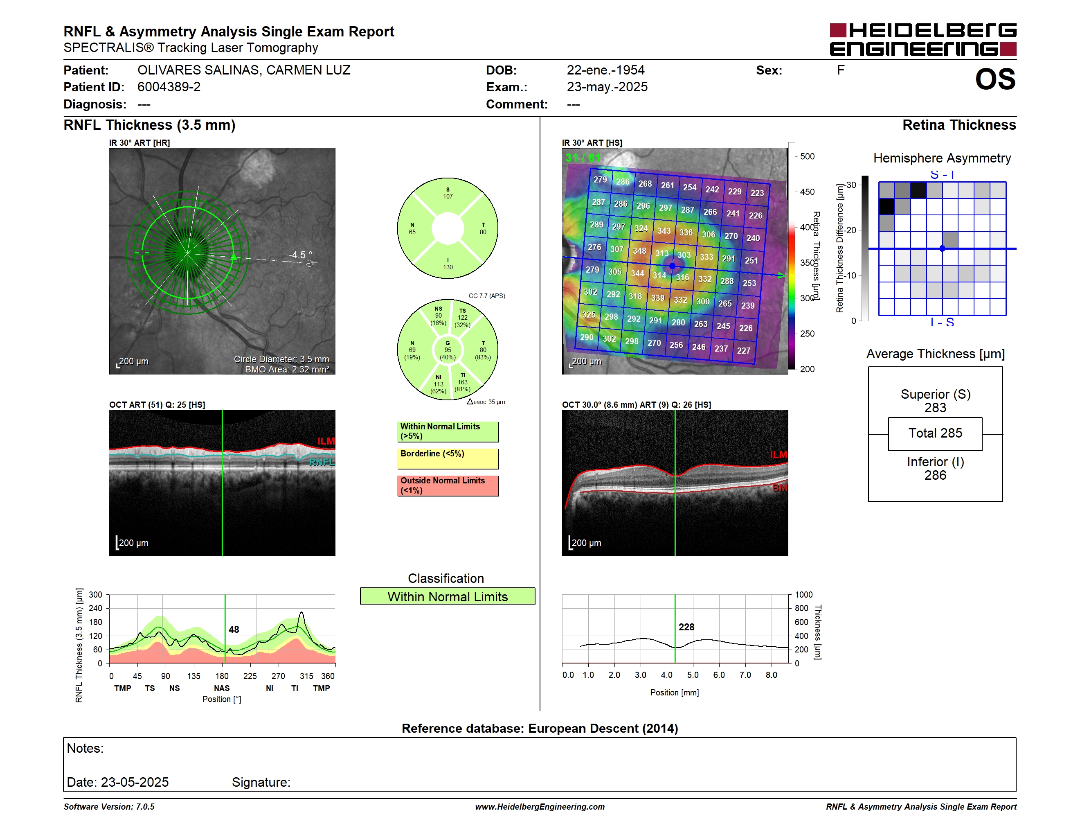Click the N 69 (19%) sector
This screenshot has width=1080, height=835.
pyautogui.click(x=412, y=350)
